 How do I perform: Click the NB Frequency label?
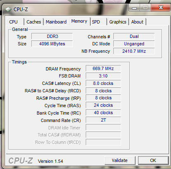pyautogui.click(x=96, y=51)
